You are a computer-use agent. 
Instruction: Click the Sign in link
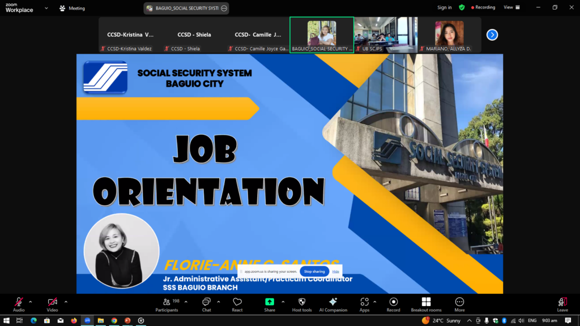tap(444, 7)
